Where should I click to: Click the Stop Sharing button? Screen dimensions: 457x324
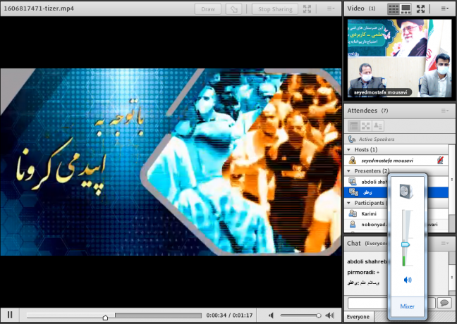[272, 9]
